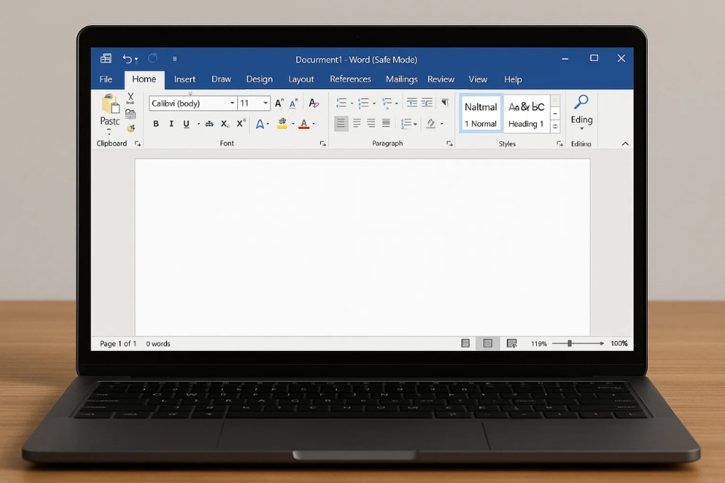Image resolution: width=725 pixels, height=483 pixels.
Task: Show paragraph marks with the pilcrow icon
Action: tap(446, 102)
